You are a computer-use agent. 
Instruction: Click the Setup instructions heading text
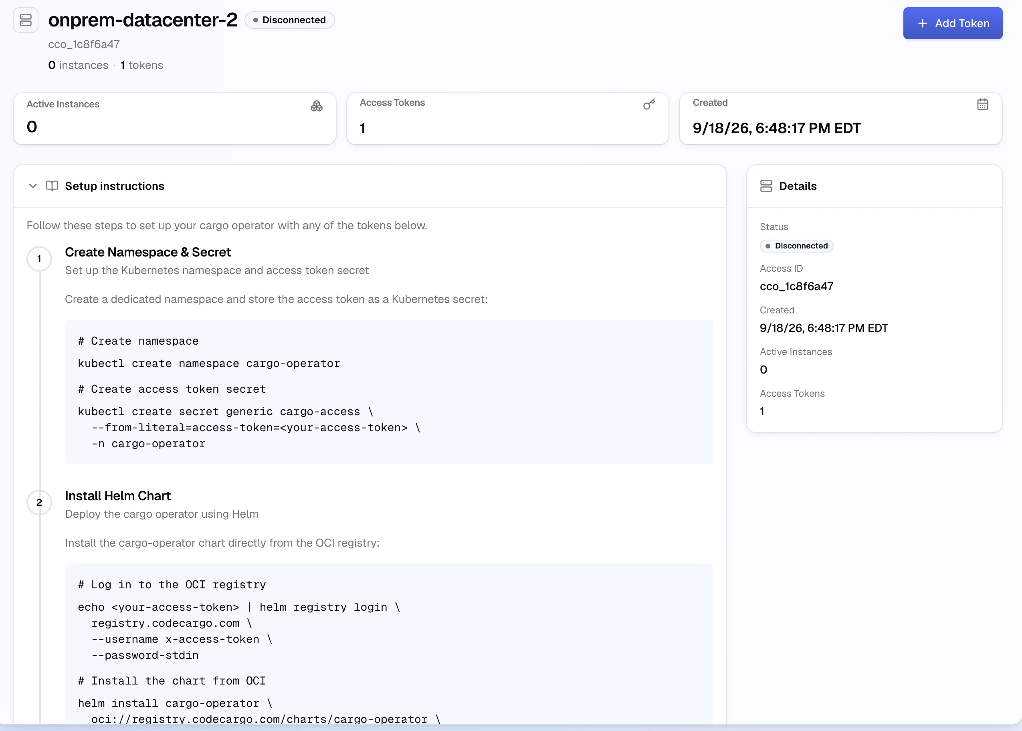[x=115, y=186]
